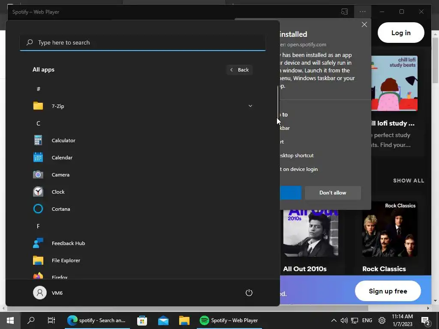This screenshot has width=439, height=329.
Task: Open the Clock app icon
Action: (38, 191)
